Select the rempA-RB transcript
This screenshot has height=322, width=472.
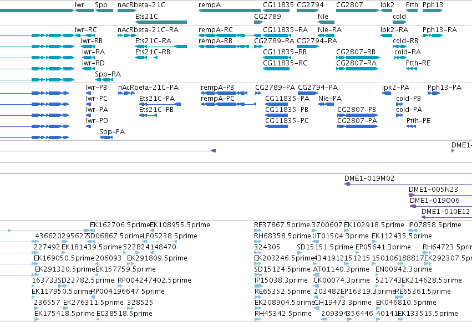pos(224,47)
